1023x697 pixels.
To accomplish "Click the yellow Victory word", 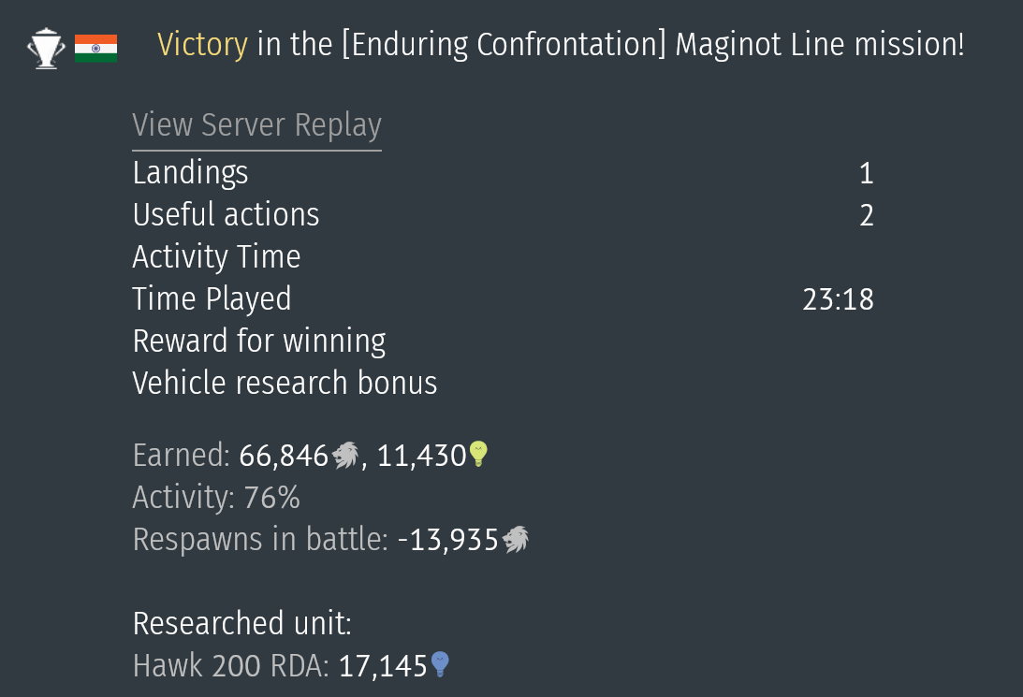I will click(202, 44).
